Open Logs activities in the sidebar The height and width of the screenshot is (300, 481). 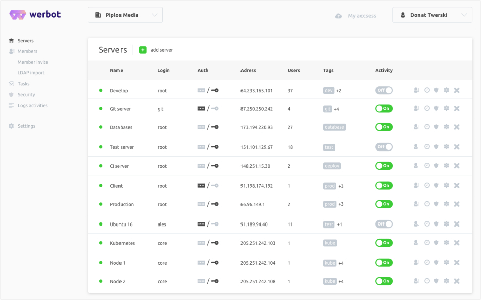(32, 106)
